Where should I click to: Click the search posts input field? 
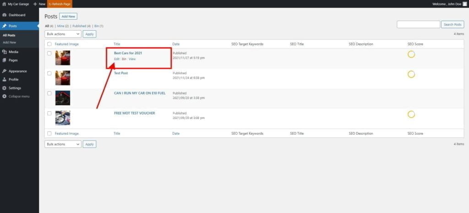(x=418, y=24)
